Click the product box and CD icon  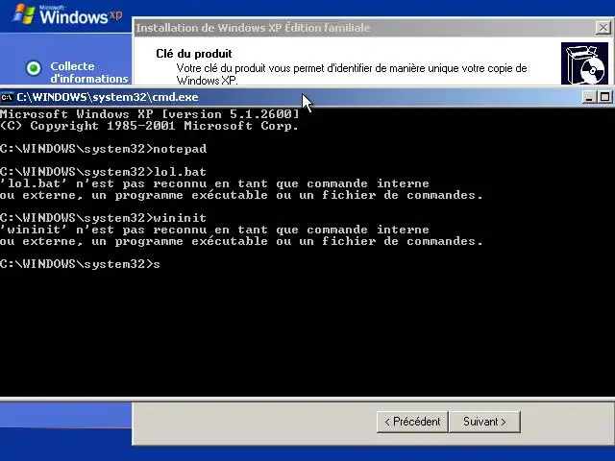[x=584, y=63]
